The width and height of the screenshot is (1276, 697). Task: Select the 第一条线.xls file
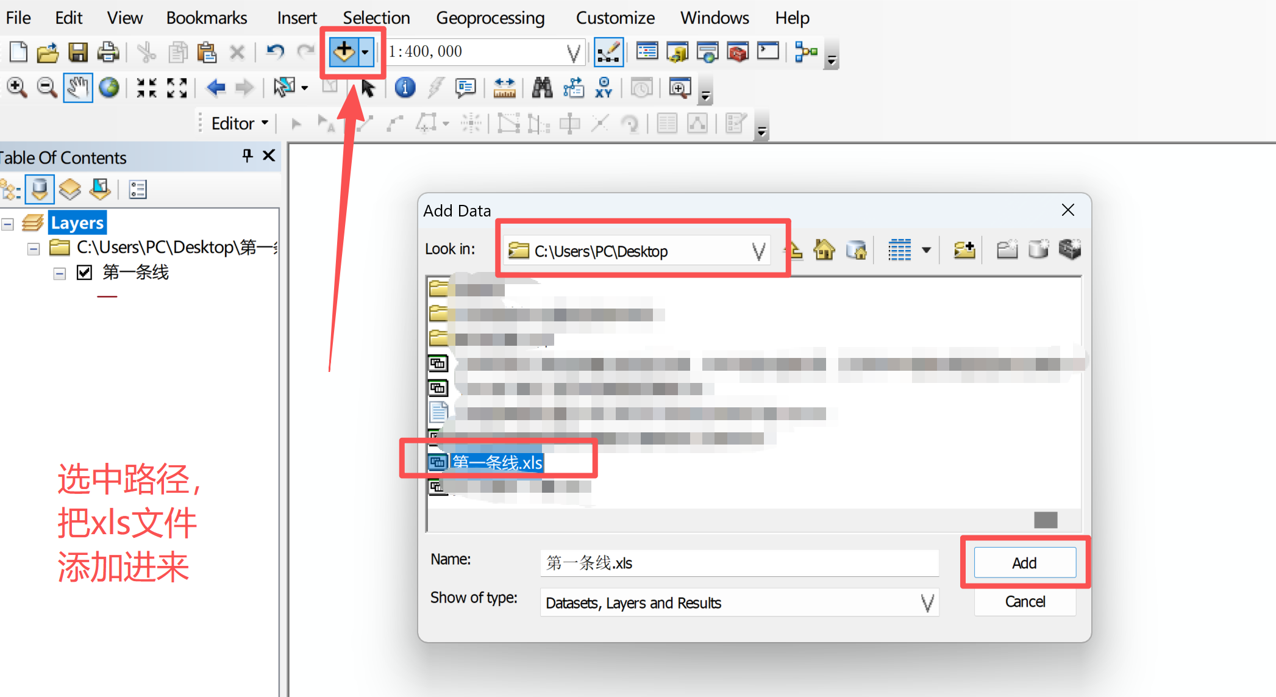pyautogui.click(x=497, y=463)
